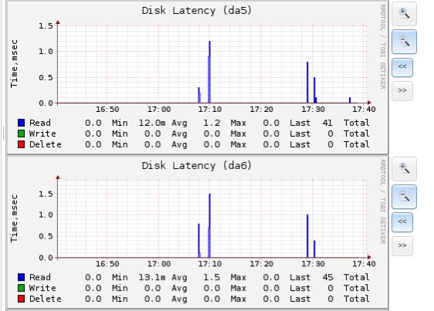Zoom in on the da5 latency graph
The width and height of the screenshot is (434, 311).
404,14
